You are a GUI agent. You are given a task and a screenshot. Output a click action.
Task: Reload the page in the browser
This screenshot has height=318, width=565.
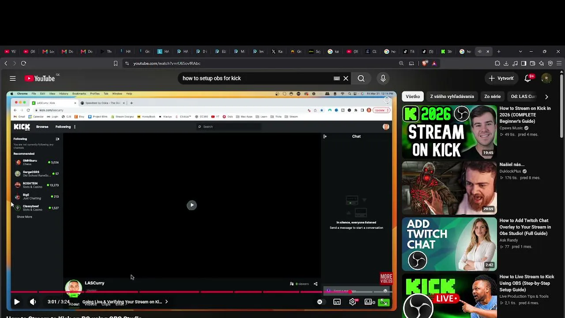coord(23,64)
